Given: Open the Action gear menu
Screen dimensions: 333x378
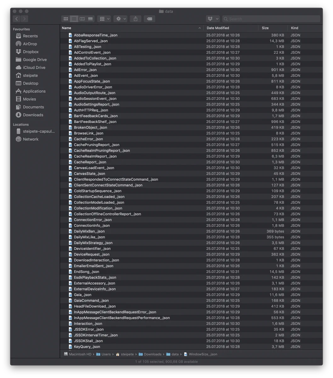Looking at the screenshot, I should click(x=121, y=19).
